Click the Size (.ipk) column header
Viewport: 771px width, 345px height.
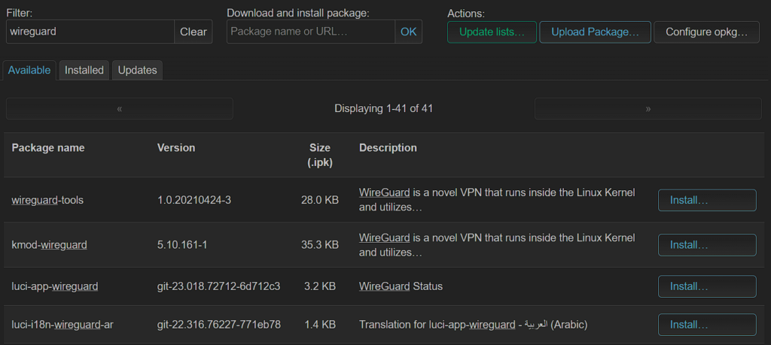[320, 155]
